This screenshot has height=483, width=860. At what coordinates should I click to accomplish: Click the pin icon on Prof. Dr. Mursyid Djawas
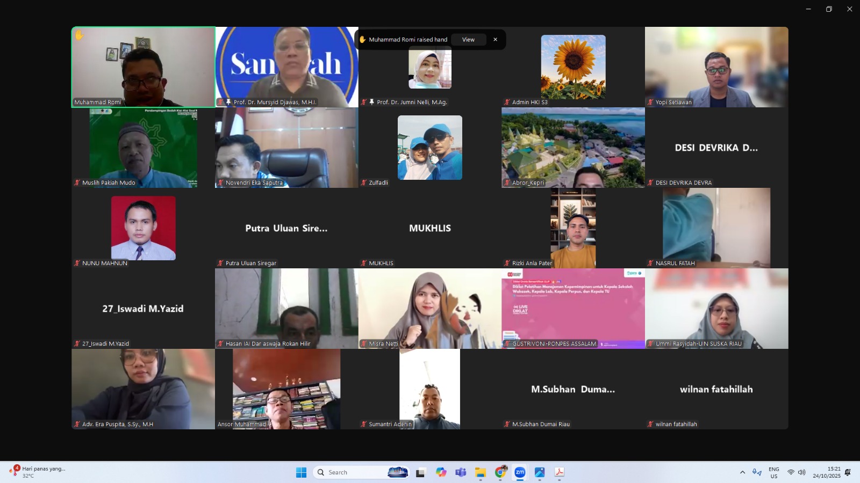point(228,102)
